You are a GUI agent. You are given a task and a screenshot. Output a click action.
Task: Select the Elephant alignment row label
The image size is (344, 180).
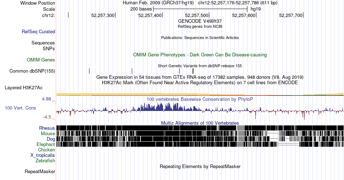click(x=46, y=144)
